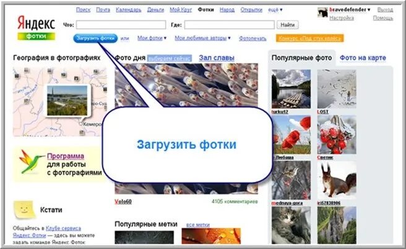Open Народ in the top navigation
The height and width of the screenshot is (249, 406).
[227, 10]
